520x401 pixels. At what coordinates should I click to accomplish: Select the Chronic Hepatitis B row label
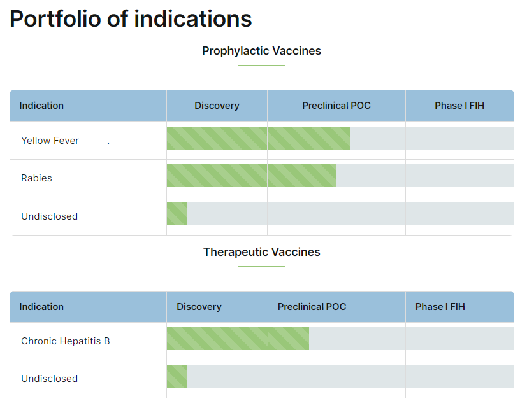click(x=65, y=341)
